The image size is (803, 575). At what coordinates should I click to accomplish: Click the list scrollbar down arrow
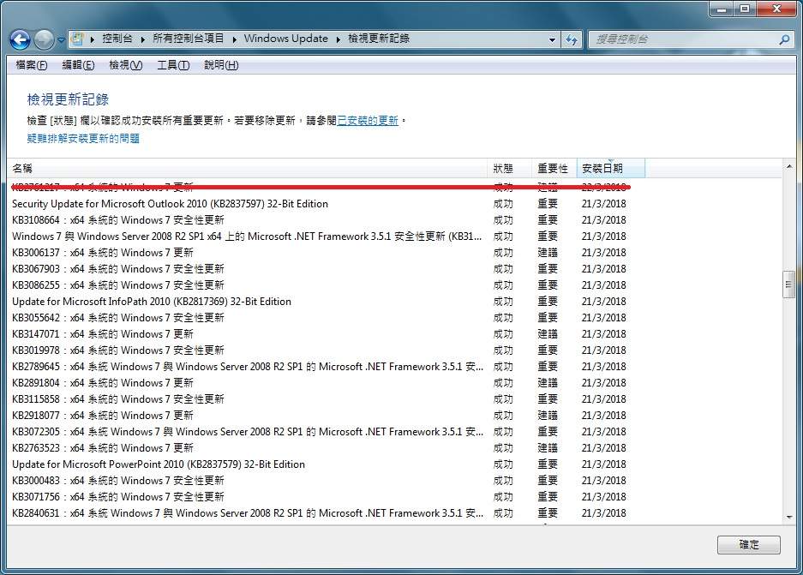tap(788, 517)
